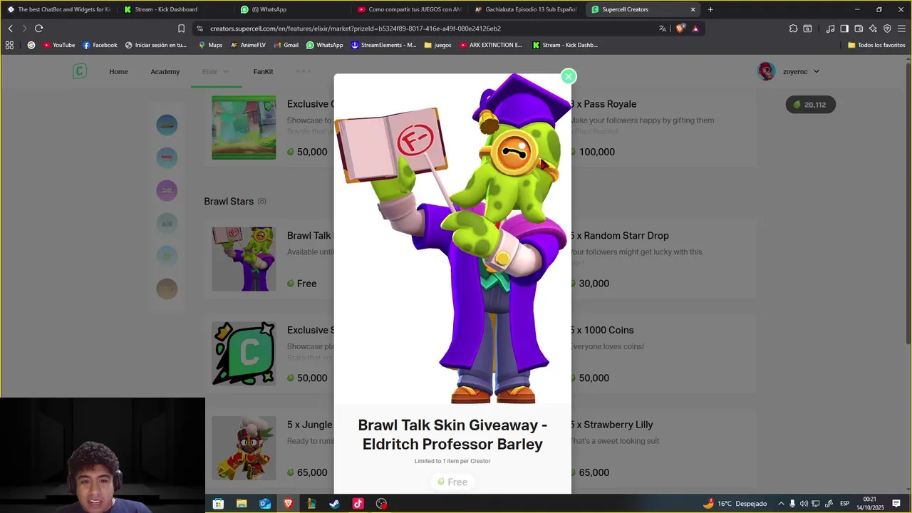Open the TikTok app in taskbar
Viewport: 912px width, 513px height.
pyautogui.click(x=358, y=504)
